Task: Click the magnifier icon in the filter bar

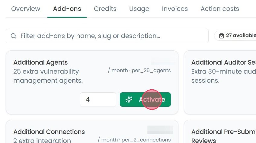Action: pyautogui.click(x=13, y=36)
